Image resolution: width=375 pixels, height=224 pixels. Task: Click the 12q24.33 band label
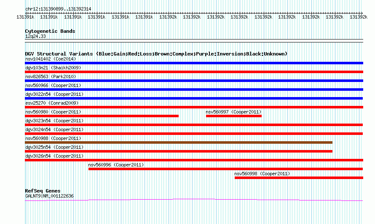(x=35, y=36)
